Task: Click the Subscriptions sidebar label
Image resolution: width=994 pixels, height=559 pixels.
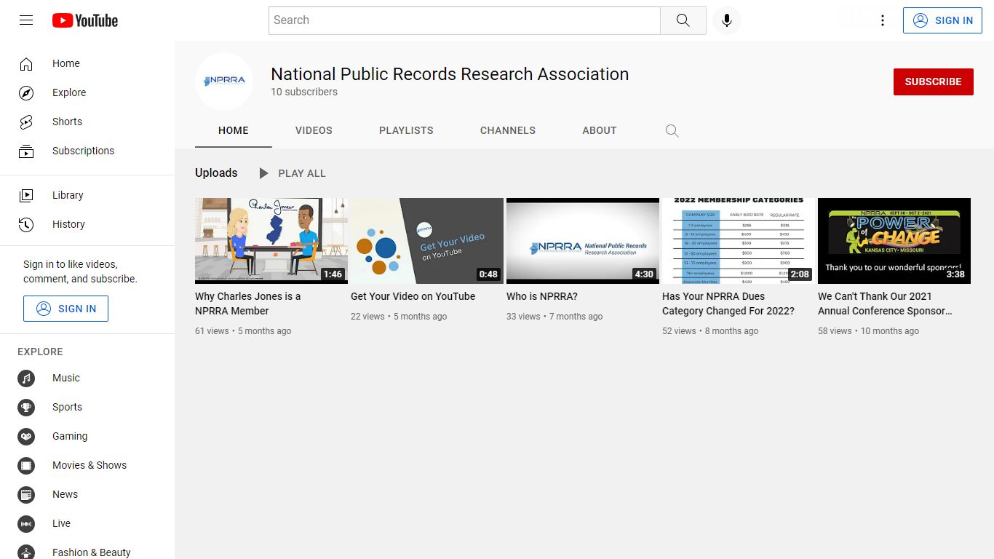Action: pyautogui.click(x=83, y=151)
